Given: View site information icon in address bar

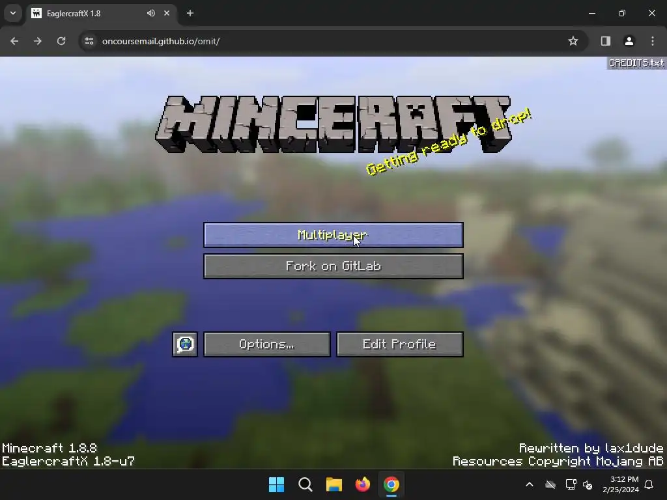Looking at the screenshot, I should [x=89, y=41].
